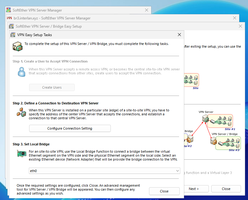Click the 'Step 1. Create a User' heading
Image resolution: width=248 pixels, height=200 pixels.
point(50,61)
